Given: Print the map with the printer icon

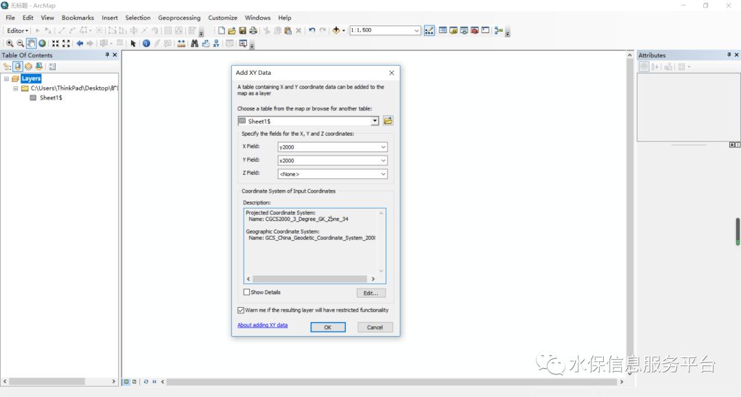Looking at the screenshot, I should tap(253, 30).
